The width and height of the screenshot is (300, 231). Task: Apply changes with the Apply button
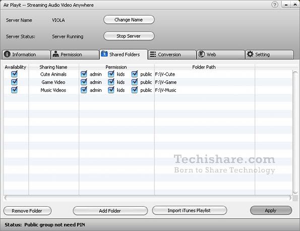point(271,210)
